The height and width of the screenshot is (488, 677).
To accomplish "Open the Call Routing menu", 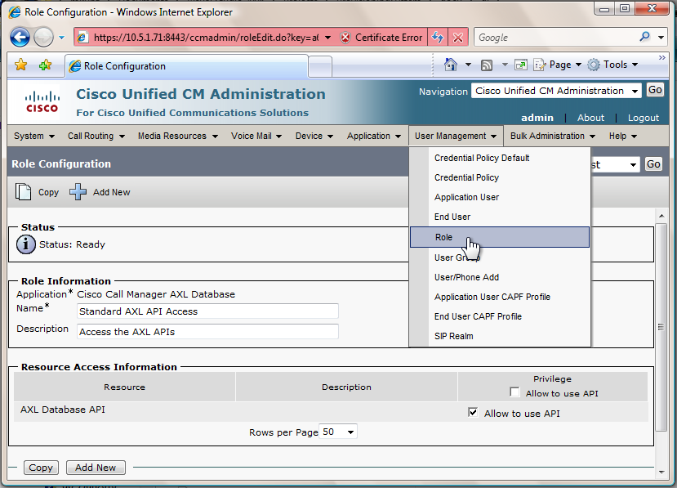I will click(96, 137).
